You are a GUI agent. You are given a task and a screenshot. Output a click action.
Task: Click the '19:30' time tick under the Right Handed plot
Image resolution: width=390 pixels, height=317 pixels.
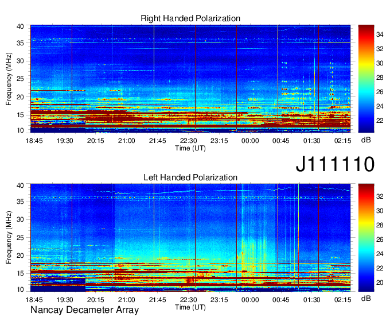point(65,141)
